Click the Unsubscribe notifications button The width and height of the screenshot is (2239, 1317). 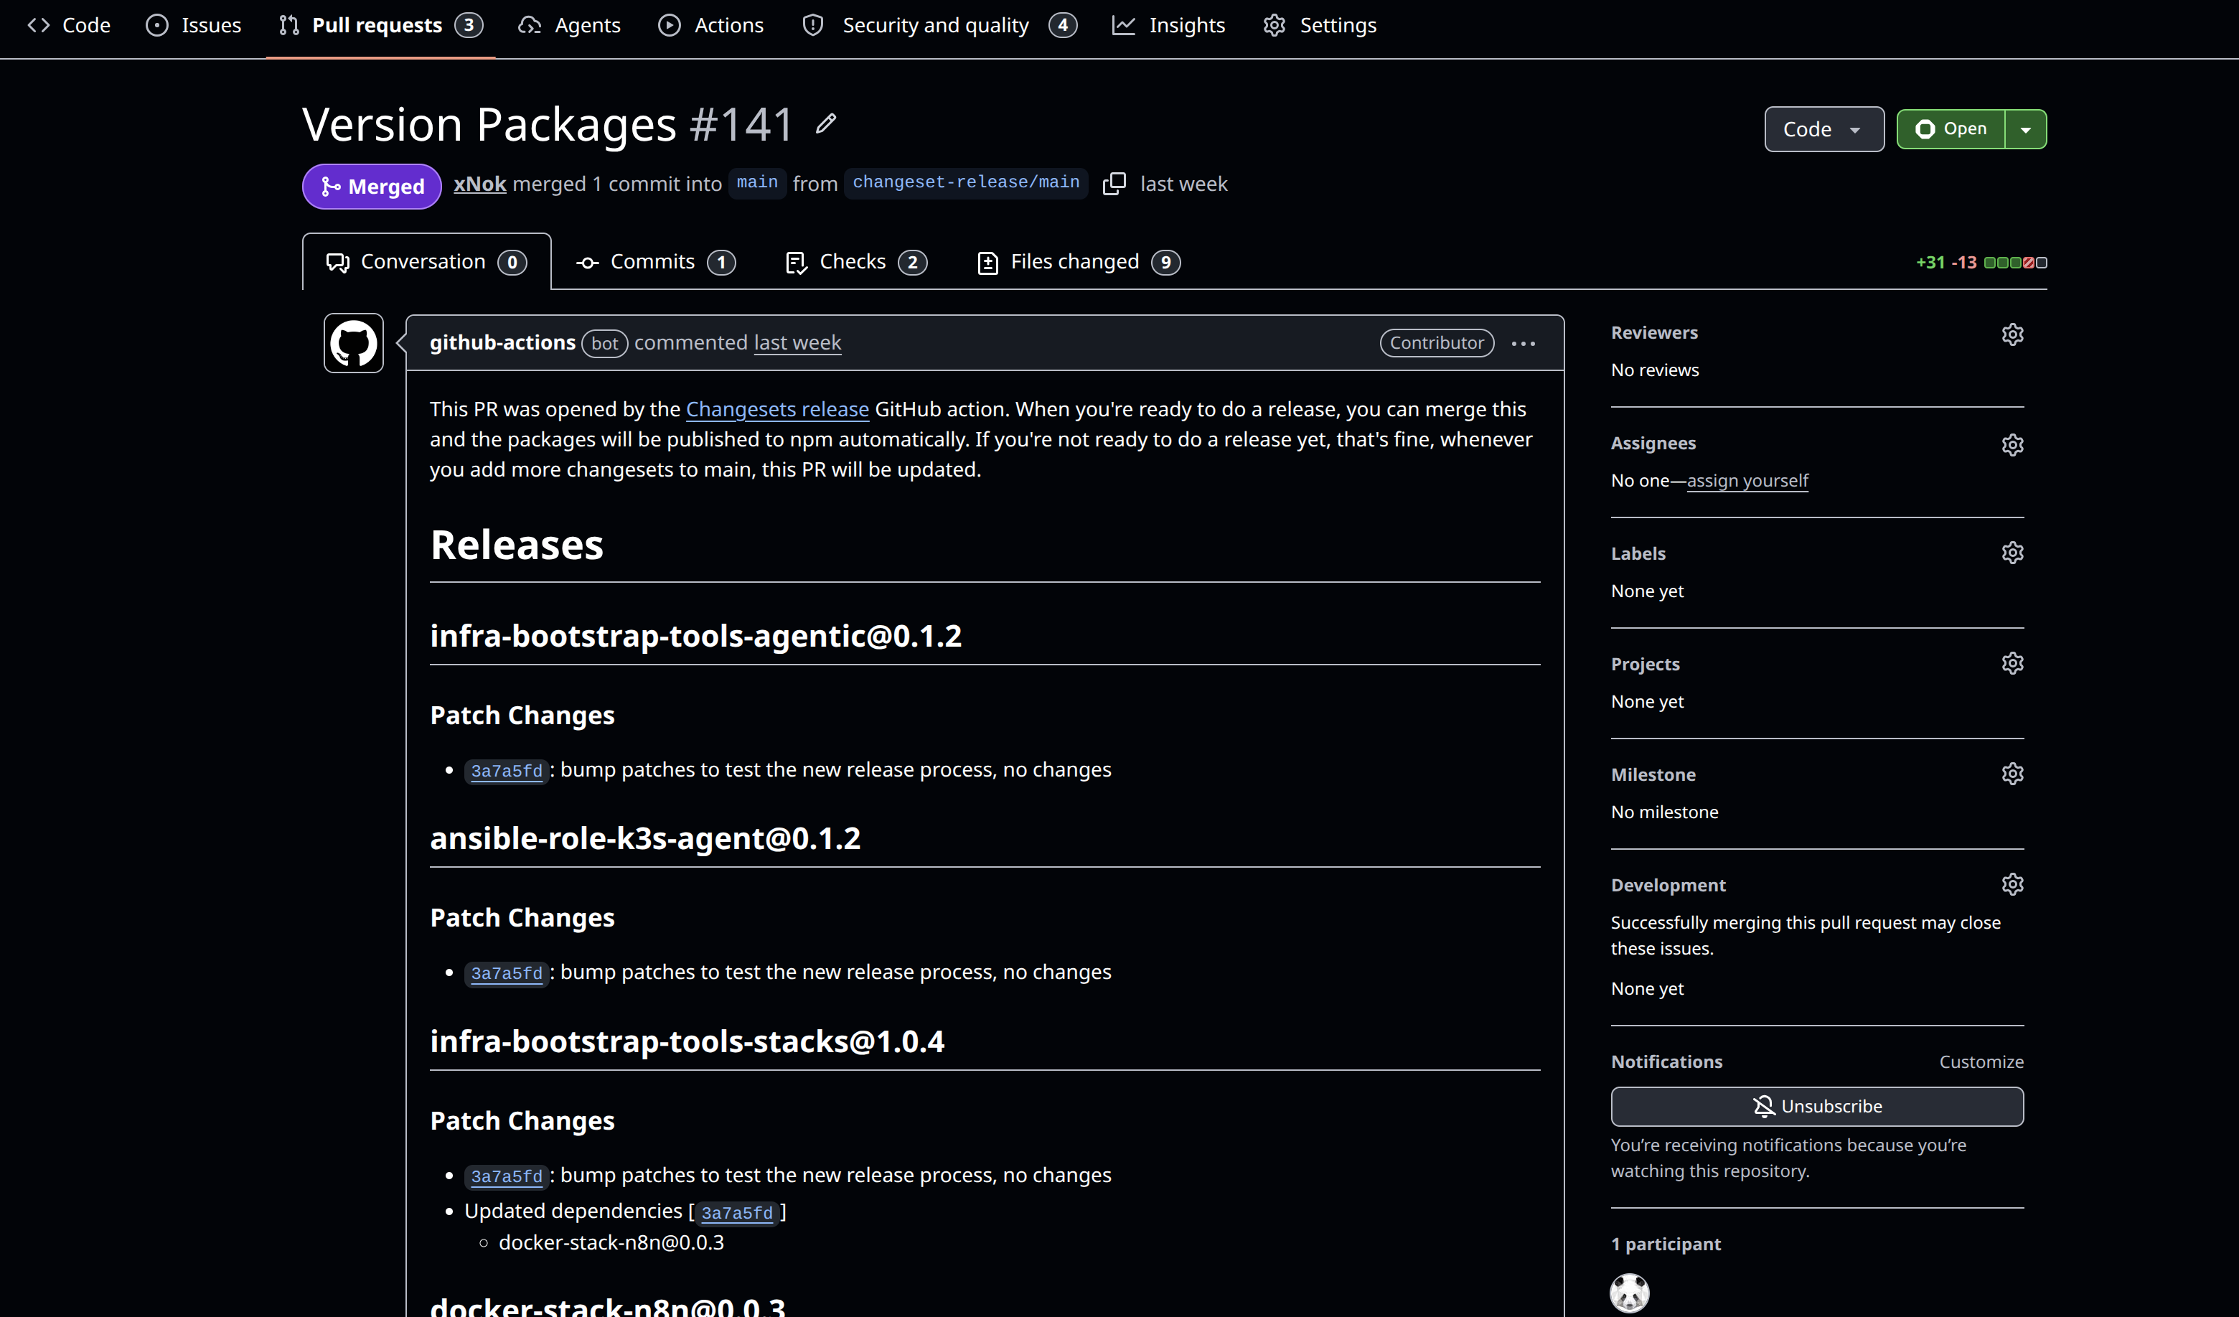(x=1817, y=1107)
